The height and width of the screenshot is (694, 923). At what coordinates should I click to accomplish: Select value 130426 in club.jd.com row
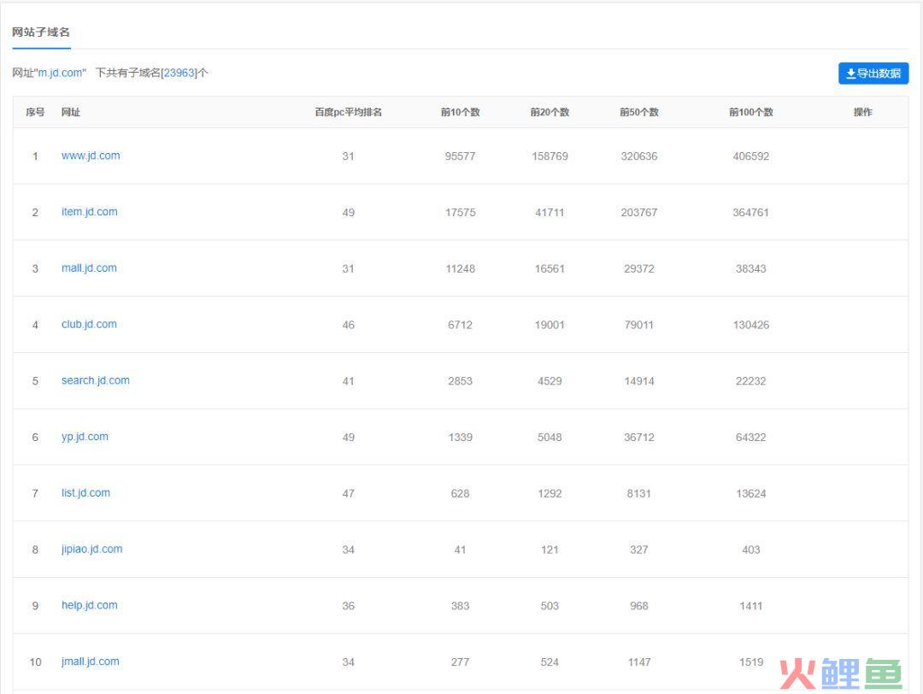(751, 325)
